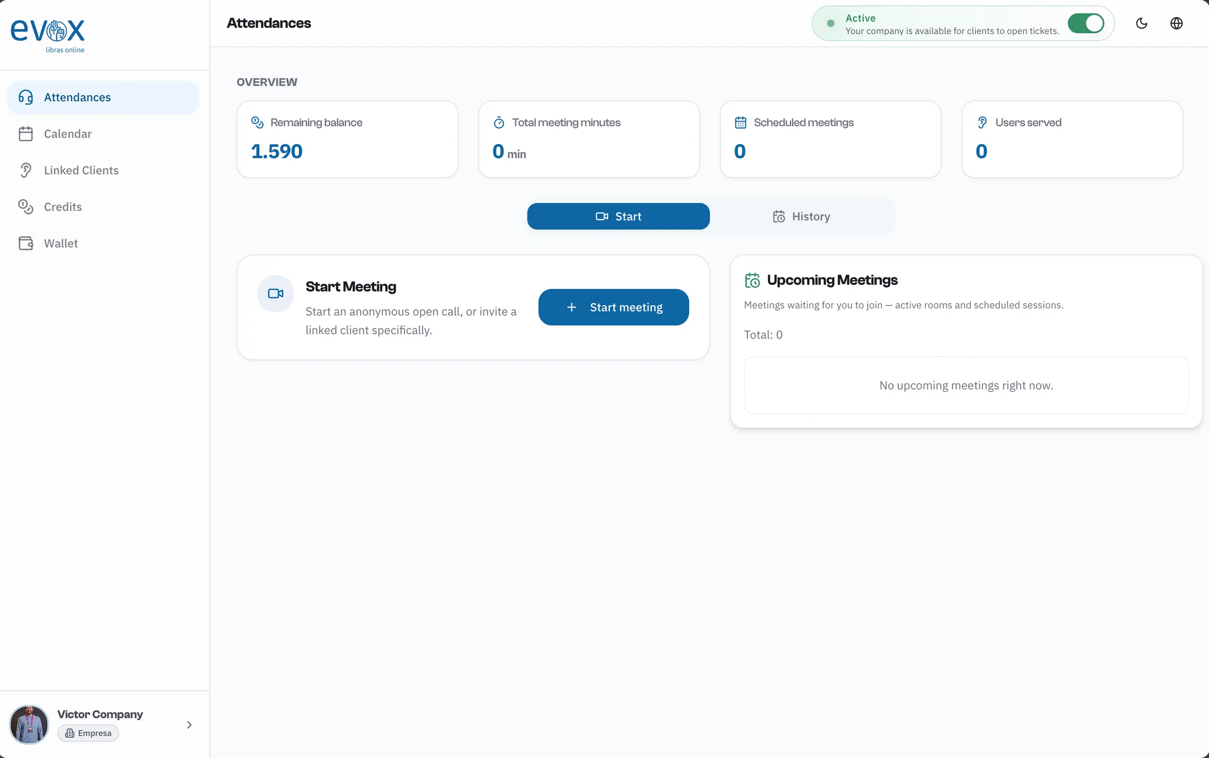1209x758 pixels.
Task: Click the calendar icon in the sidebar
Action: (26, 134)
